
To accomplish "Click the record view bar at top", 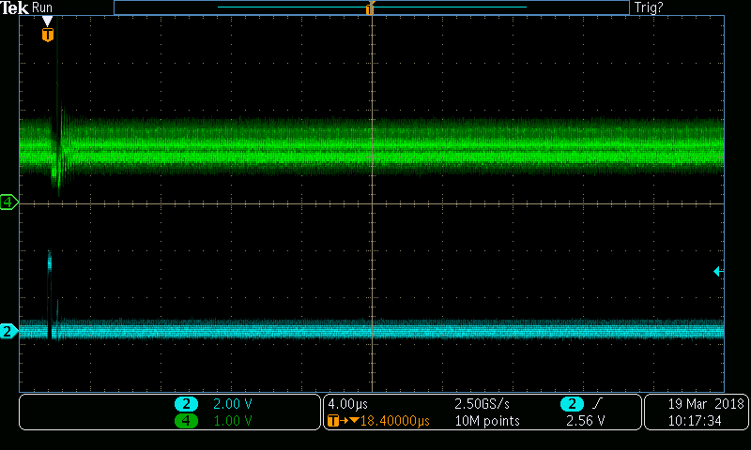I will tap(372, 7).
